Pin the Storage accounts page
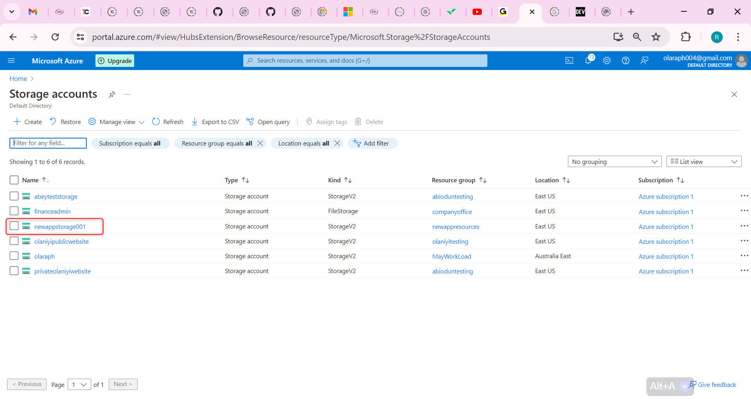Screen dimensions: 751x399 pyautogui.click(x=112, y=94)
